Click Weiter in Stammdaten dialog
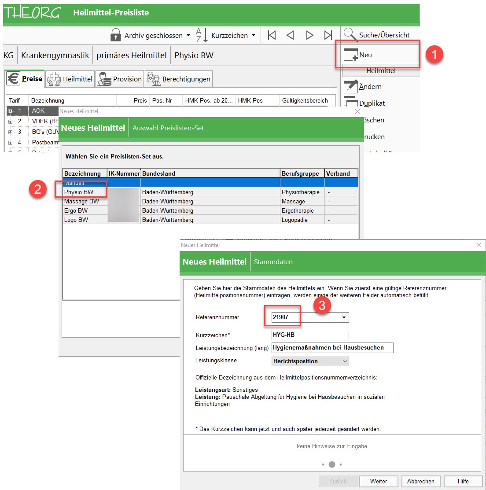The width and height of the screenshot is (486, 490). click(379, 481)
